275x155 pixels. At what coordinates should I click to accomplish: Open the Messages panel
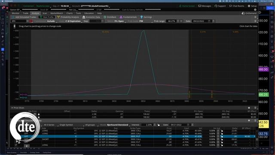coord(205,6)
